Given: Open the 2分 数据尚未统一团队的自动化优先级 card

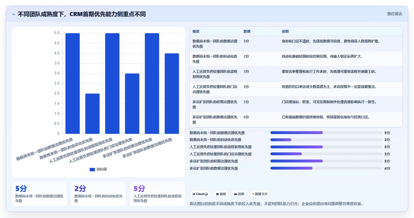Looking at the screenshot, I should pos(98,194).
